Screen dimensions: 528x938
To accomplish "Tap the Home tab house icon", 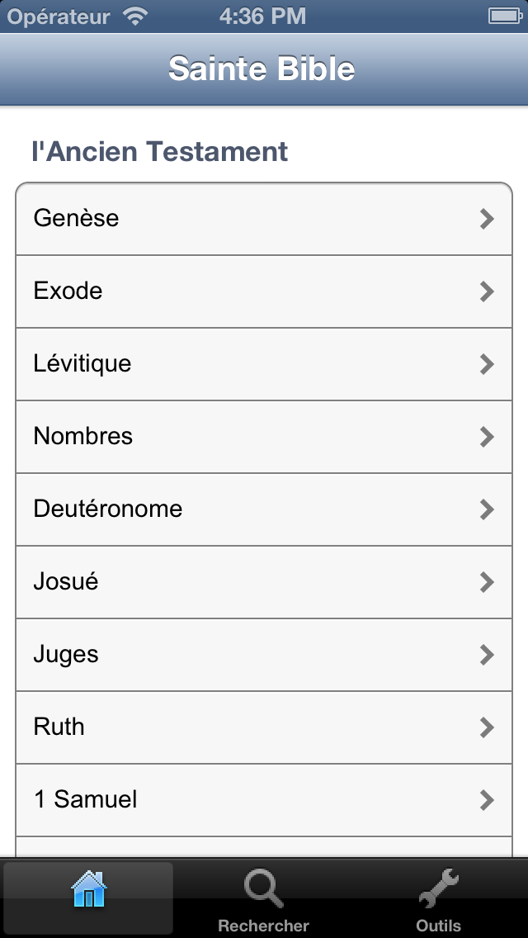I will tap(88, 891).
